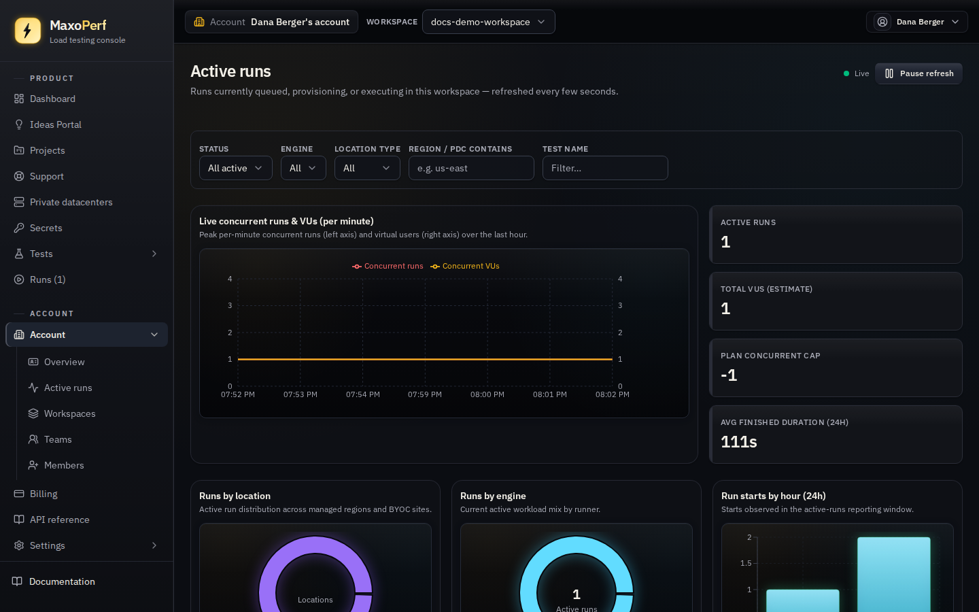Click the Total VUs (estimate) card

(x=836, y=301)
